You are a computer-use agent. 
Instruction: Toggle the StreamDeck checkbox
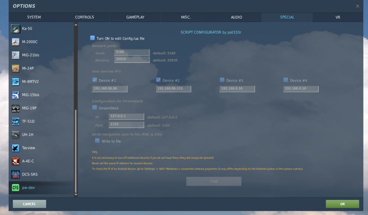tap(95, 107)
